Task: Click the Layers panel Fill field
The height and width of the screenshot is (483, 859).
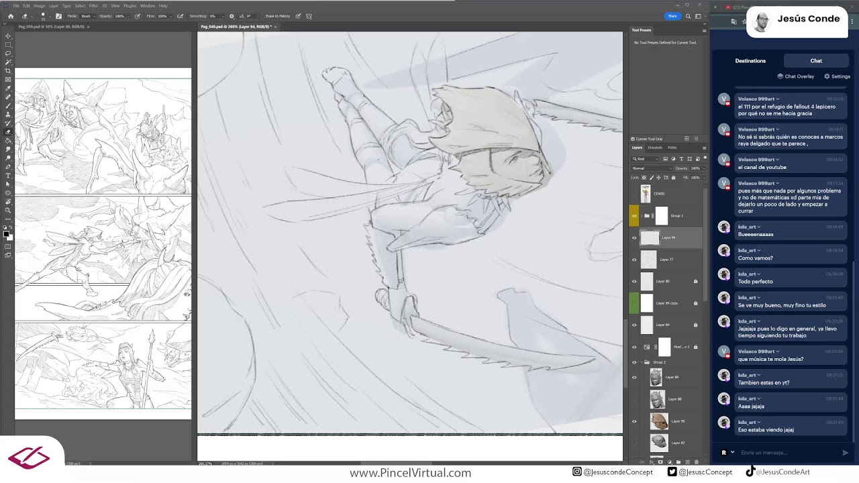Action: pos(695,178)
